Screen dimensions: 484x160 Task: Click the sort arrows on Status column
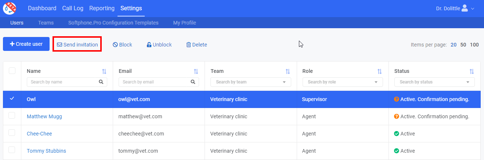point(472,71)
